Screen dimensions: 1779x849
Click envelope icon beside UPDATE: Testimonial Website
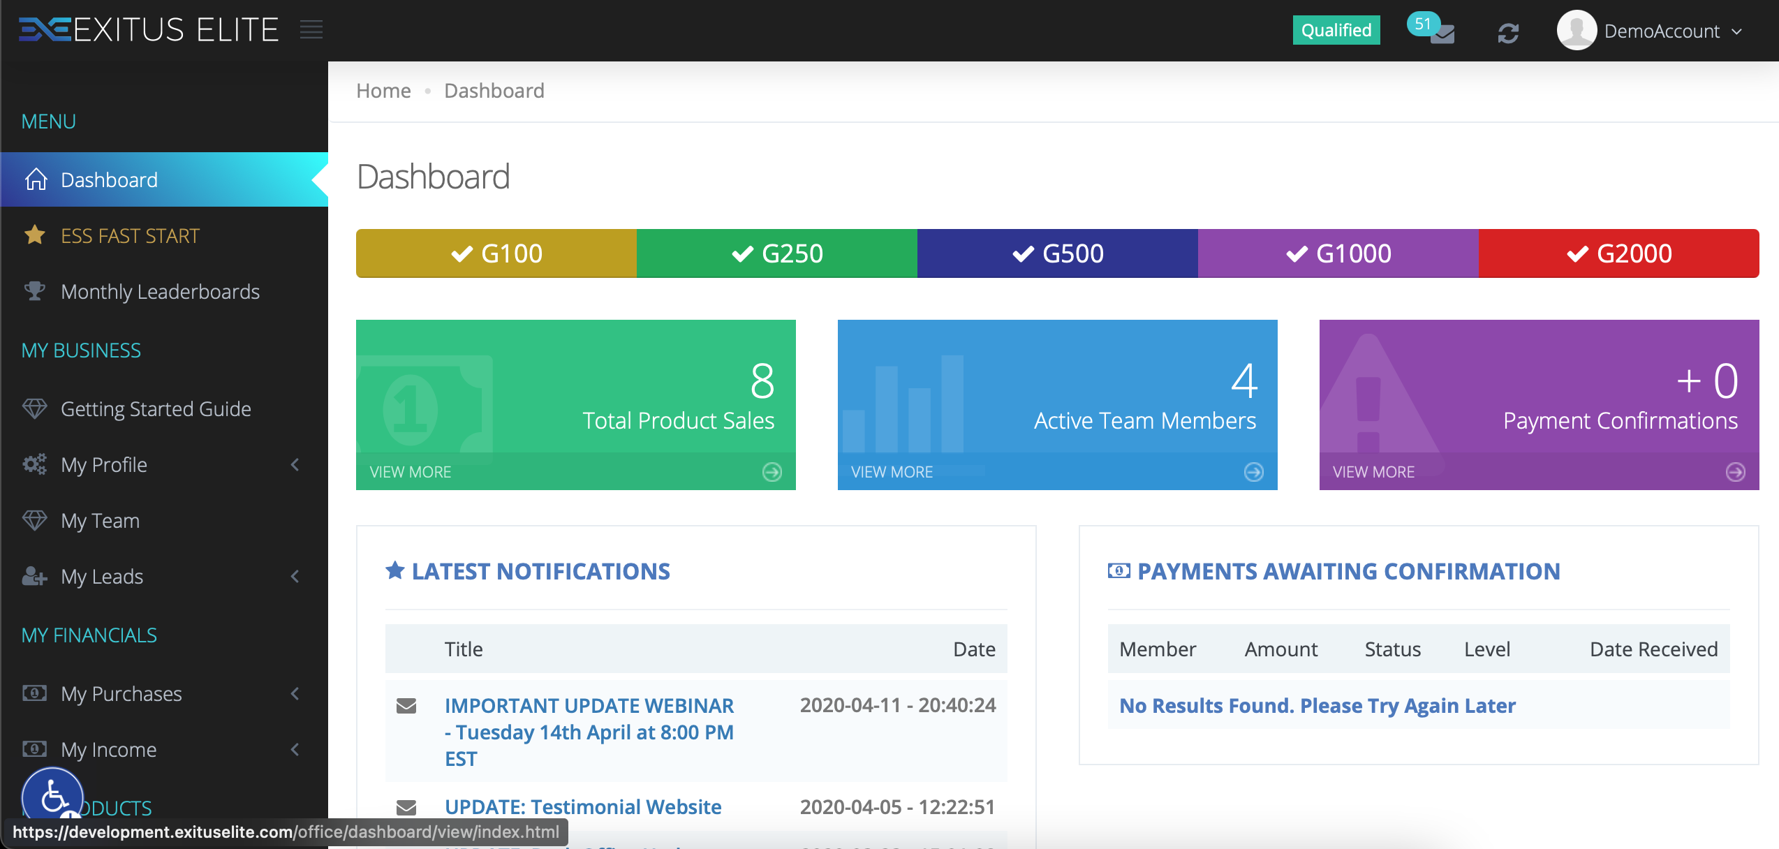click(406, 807)
